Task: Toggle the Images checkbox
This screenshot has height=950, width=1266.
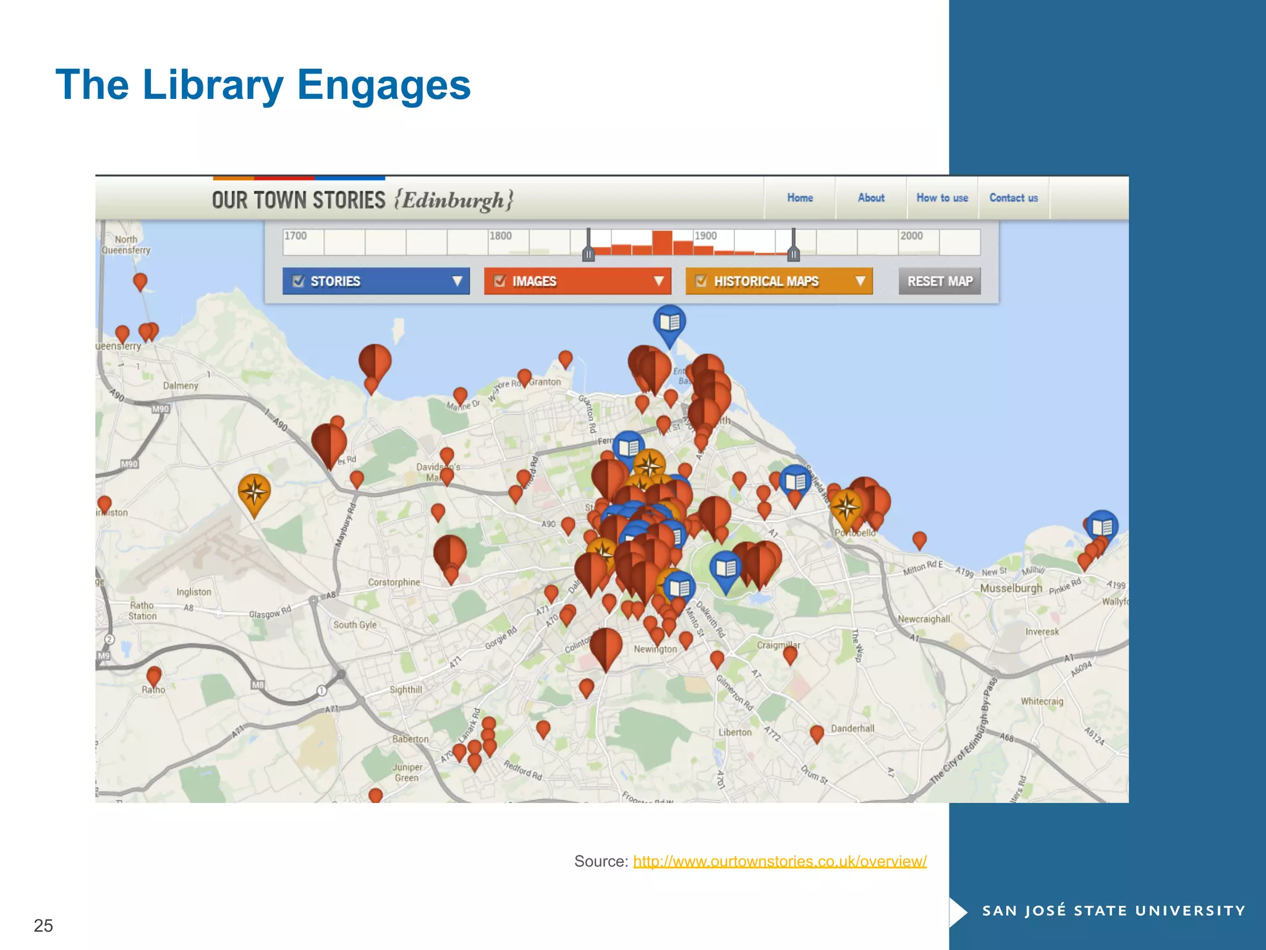Action: click(500, 281)
